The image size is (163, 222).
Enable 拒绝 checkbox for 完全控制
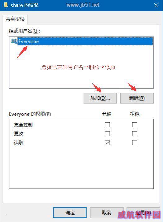[x=134, y=125]
